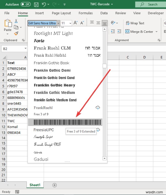166x195 pixels.
Task: Open the Name Box dropdown arrow
Action: [25, 48]
